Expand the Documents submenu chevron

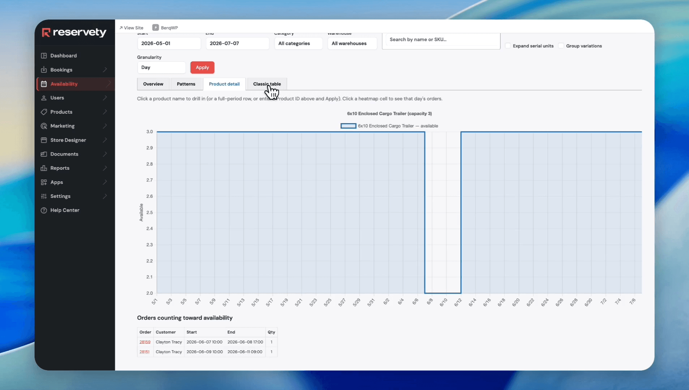pos(105,154)
